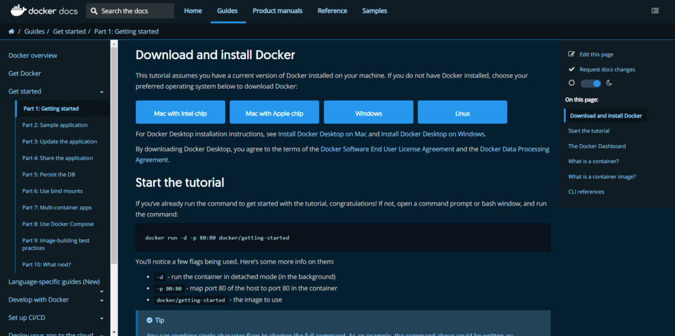Open the Product manuals tab
The width and height of the screenshot is (675, 336).
(x=277, y=11)
